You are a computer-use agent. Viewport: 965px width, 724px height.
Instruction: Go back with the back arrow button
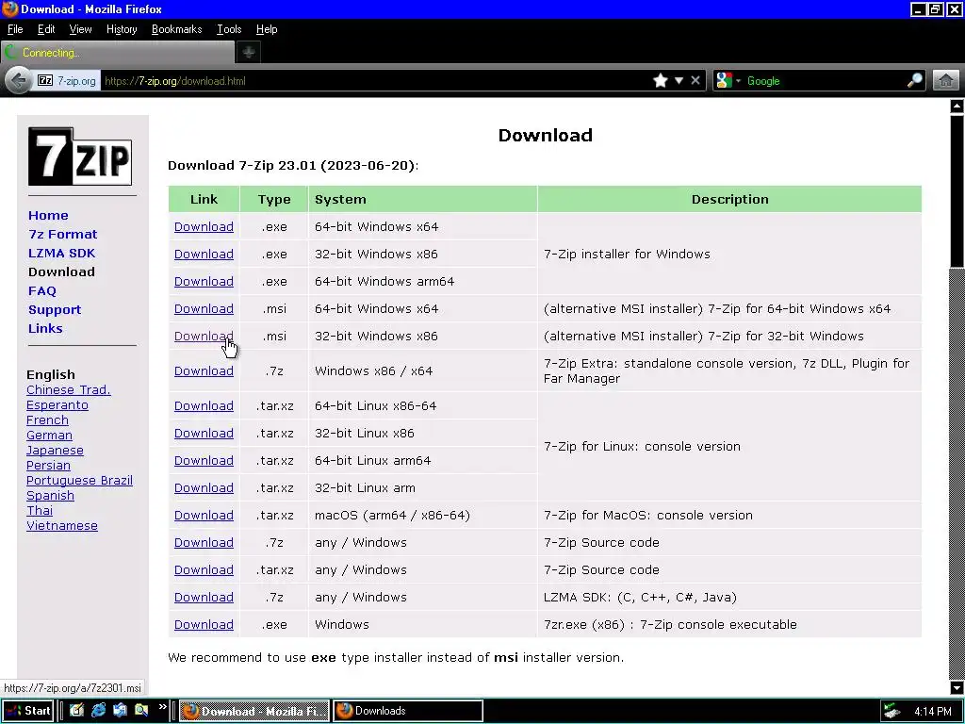coord(19,81)
